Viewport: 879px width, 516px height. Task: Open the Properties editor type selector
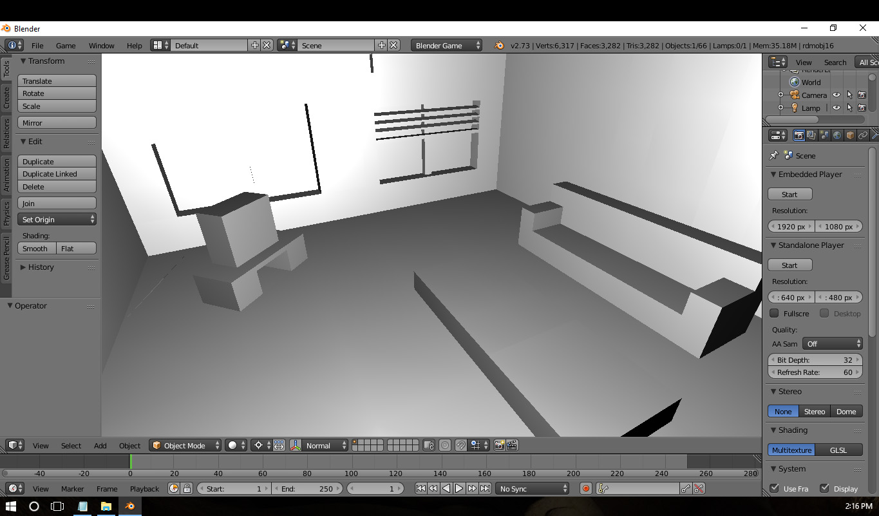pos(778,135)
